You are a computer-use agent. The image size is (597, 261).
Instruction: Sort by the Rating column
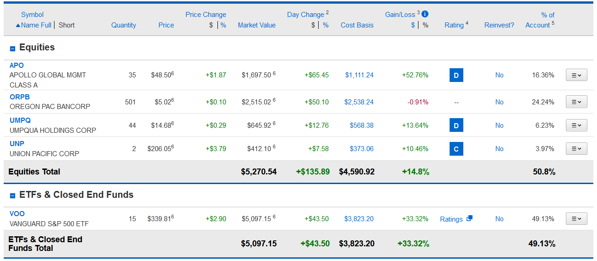(454, 25)
